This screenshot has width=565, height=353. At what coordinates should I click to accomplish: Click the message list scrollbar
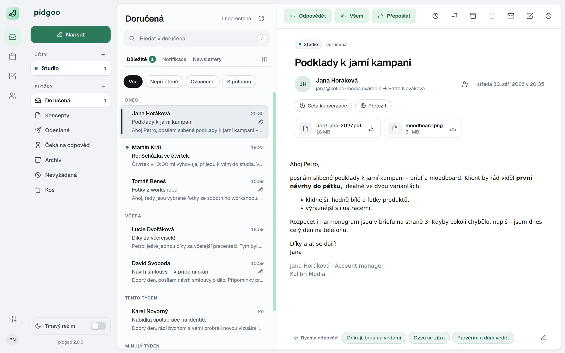pos(274,202)
